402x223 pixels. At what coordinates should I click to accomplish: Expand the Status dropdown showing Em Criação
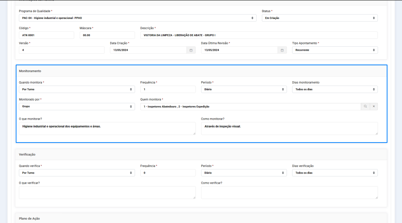click(319, 18)
